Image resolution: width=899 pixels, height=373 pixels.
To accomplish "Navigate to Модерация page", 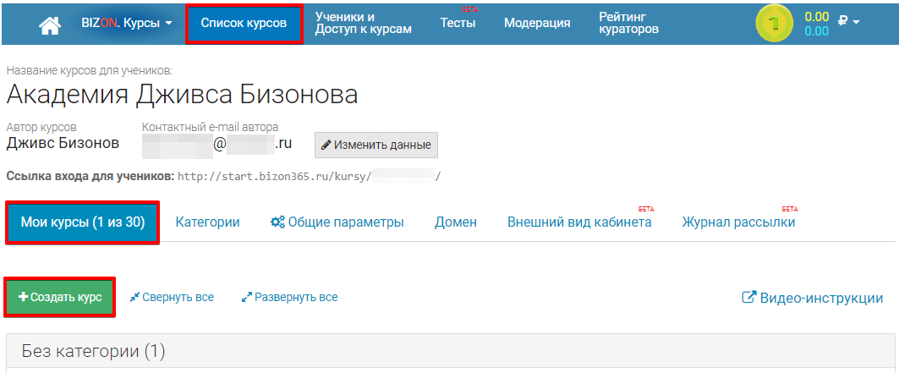I will pyautogui.click(x=537, y=23).
